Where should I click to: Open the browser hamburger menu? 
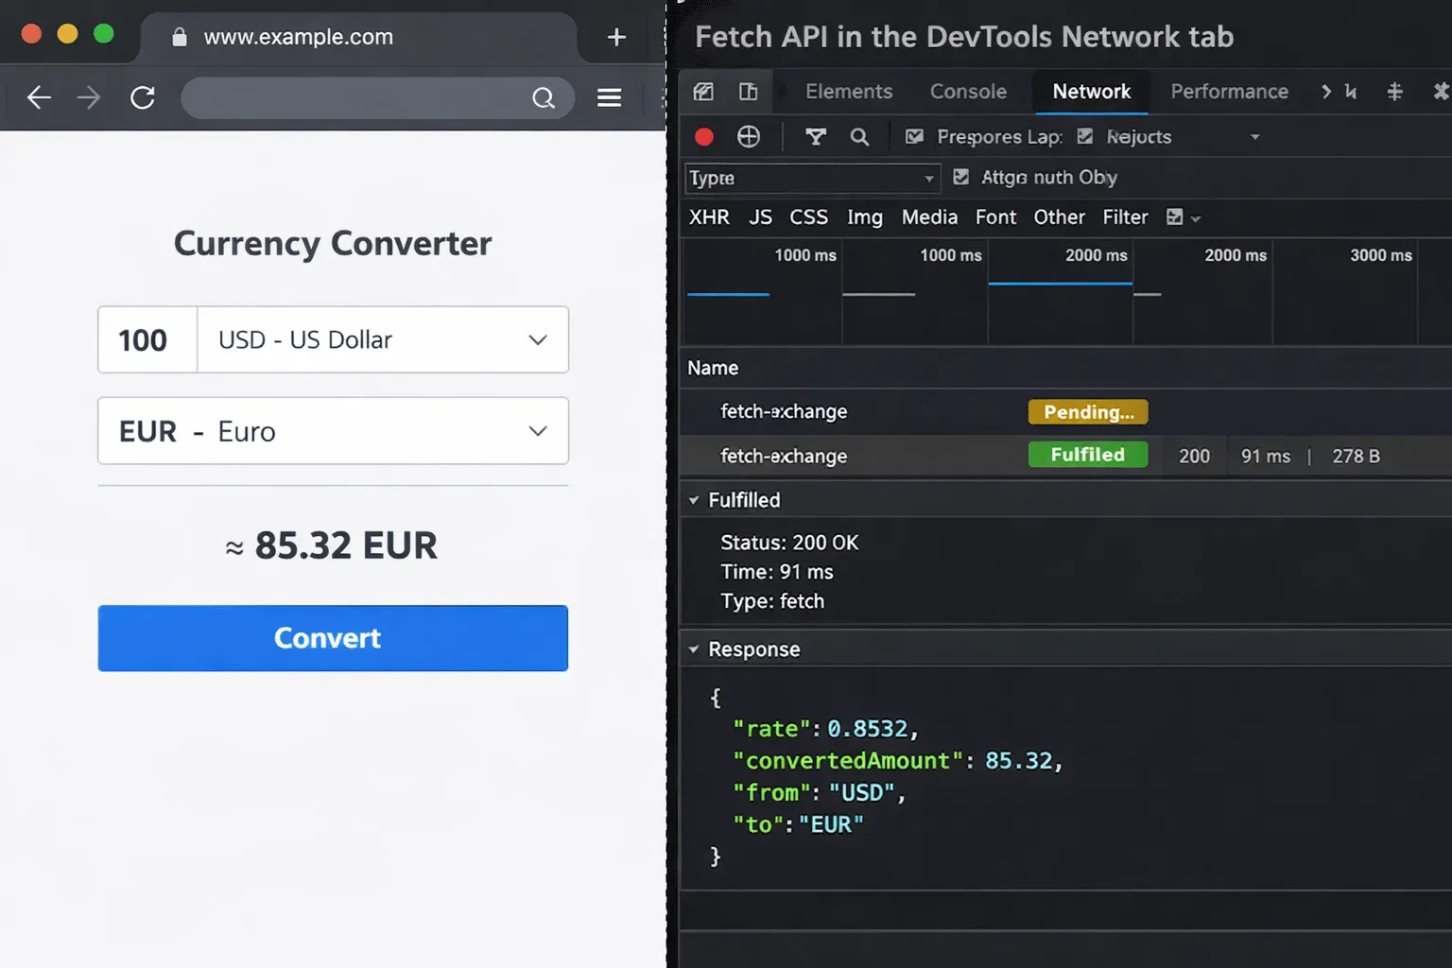609,97
